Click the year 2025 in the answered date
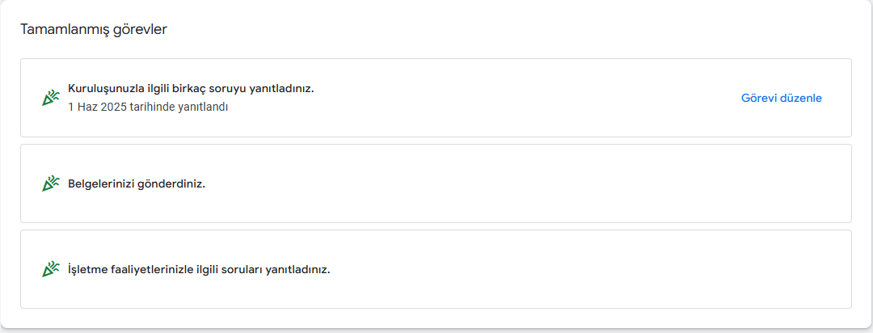 pyautogui.click(x=116, y=107)
